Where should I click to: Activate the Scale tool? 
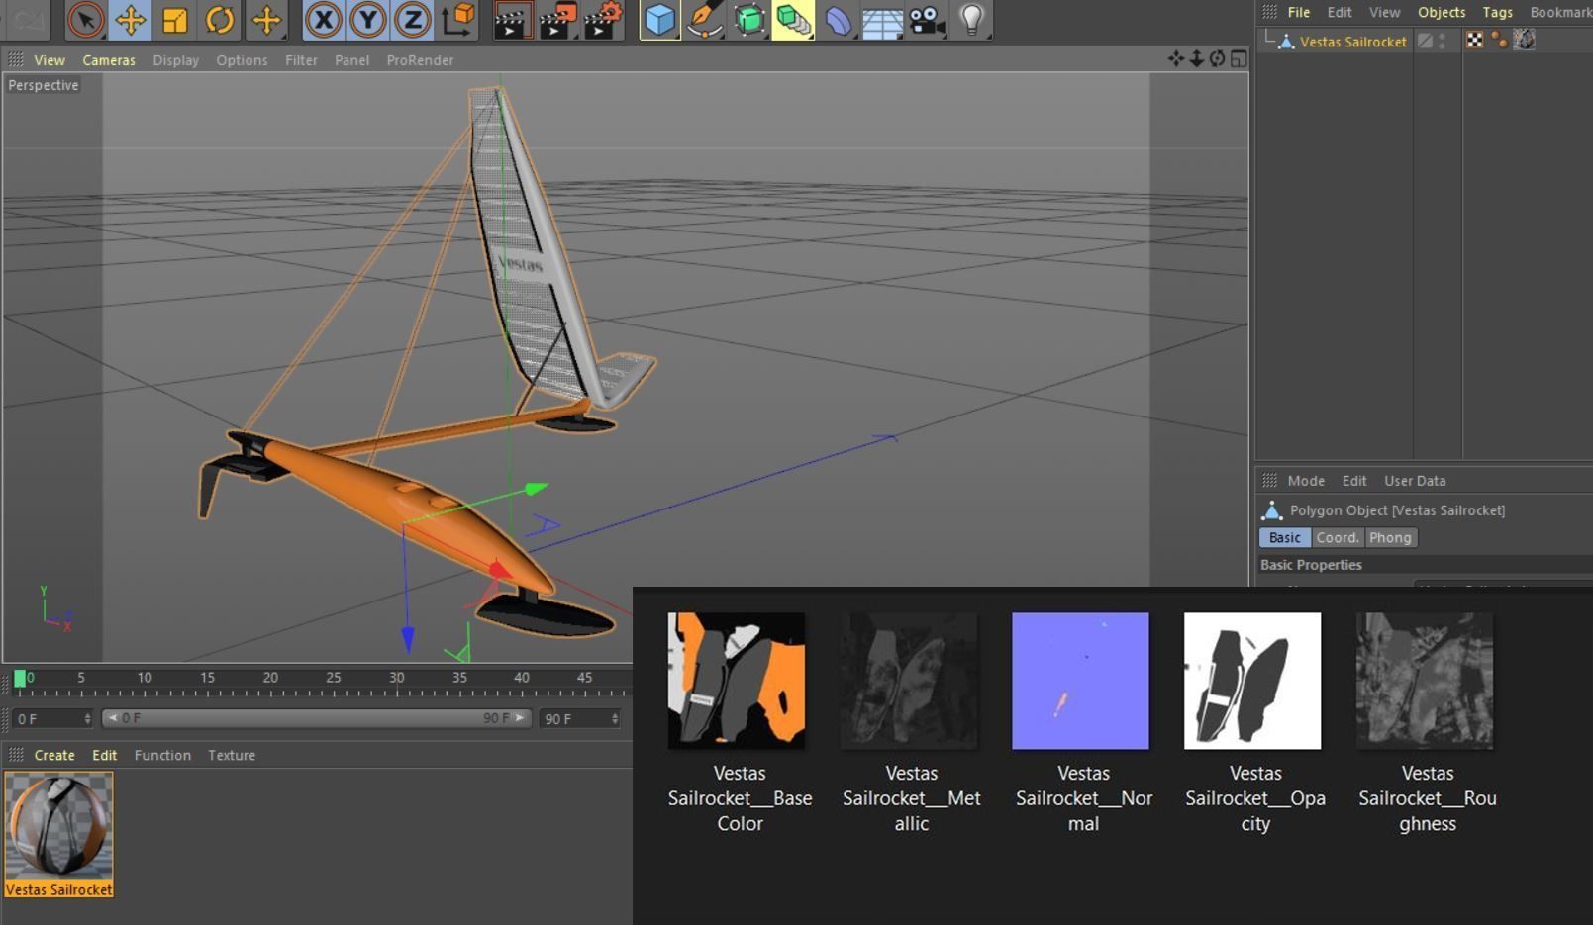click(175, 19)
